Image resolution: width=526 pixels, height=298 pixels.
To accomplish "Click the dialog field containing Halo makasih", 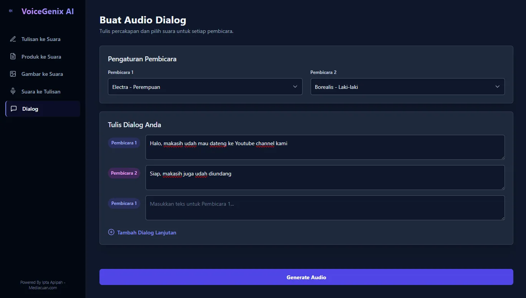I will click(325, 147).
